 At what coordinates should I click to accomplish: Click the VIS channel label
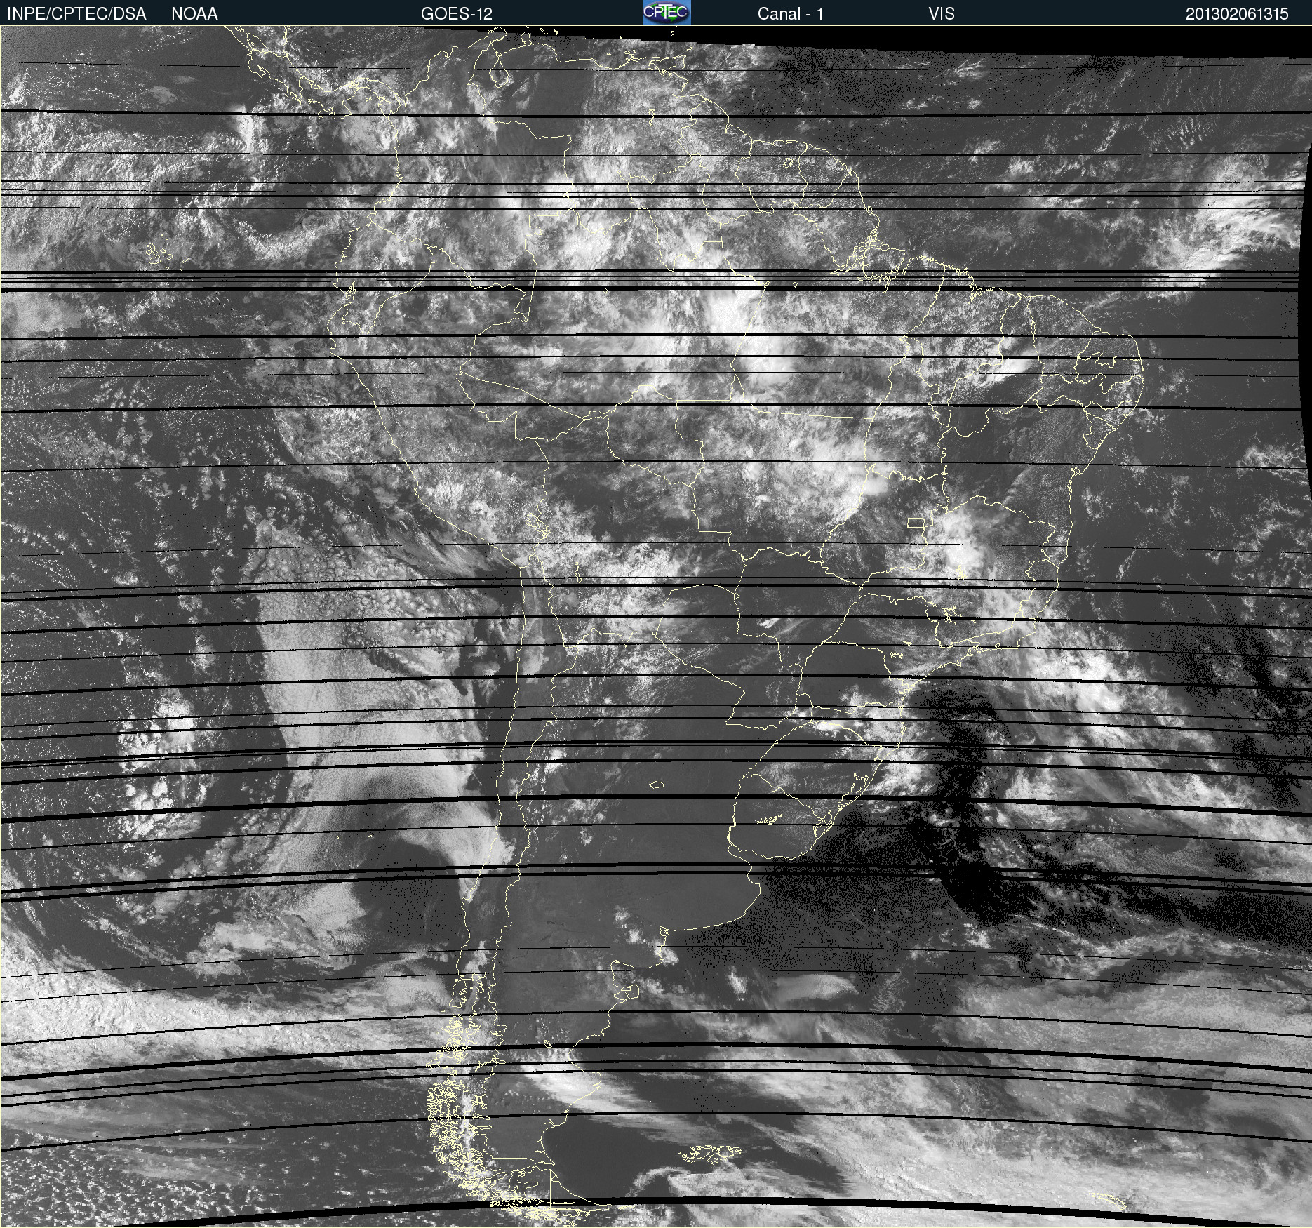(x=941, y=14)
